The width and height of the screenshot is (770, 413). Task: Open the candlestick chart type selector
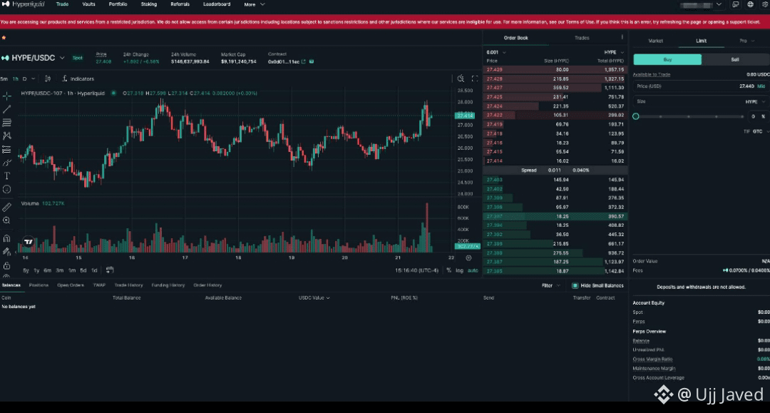tap(48, 78)
